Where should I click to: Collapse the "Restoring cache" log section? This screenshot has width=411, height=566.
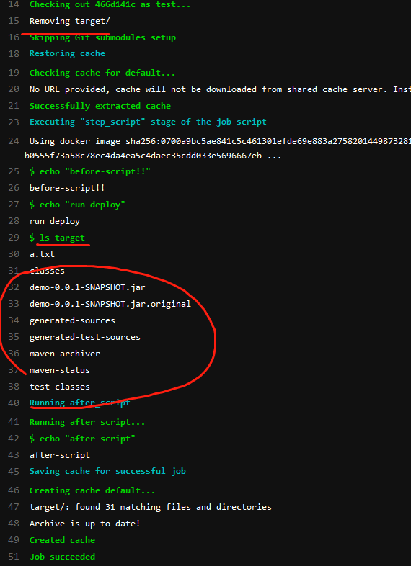coord(67,53)
